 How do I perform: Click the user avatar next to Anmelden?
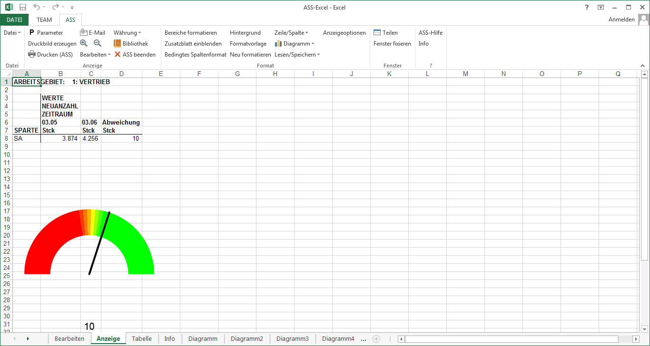click(644, 19)
